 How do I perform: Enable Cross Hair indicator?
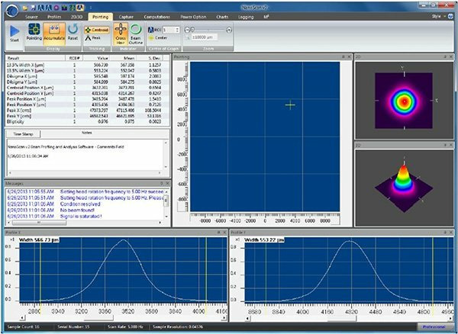click(x=120, y=32)
